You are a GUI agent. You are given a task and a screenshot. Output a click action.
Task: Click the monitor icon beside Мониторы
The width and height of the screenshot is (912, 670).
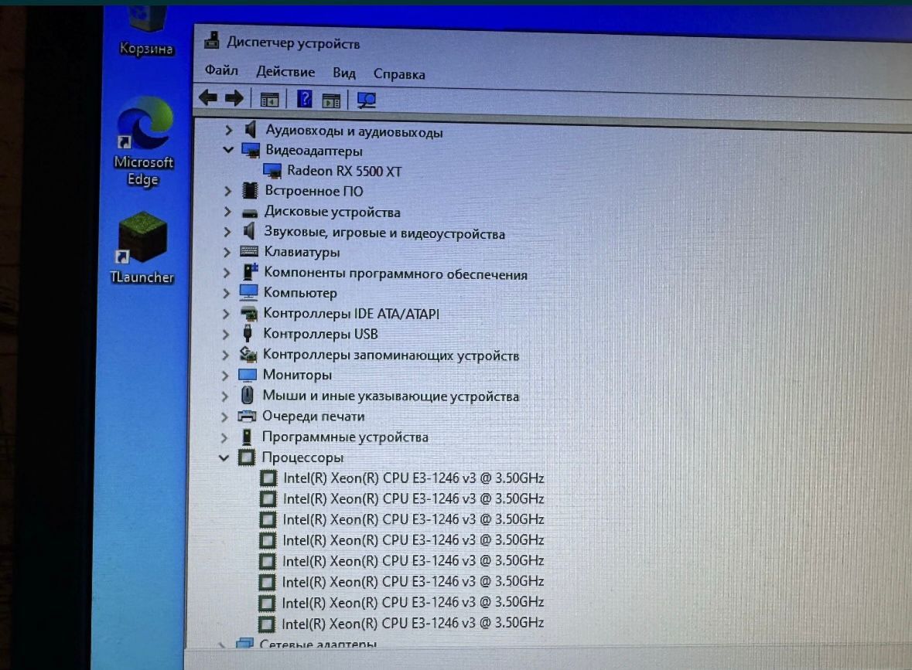tap(248, 375)
